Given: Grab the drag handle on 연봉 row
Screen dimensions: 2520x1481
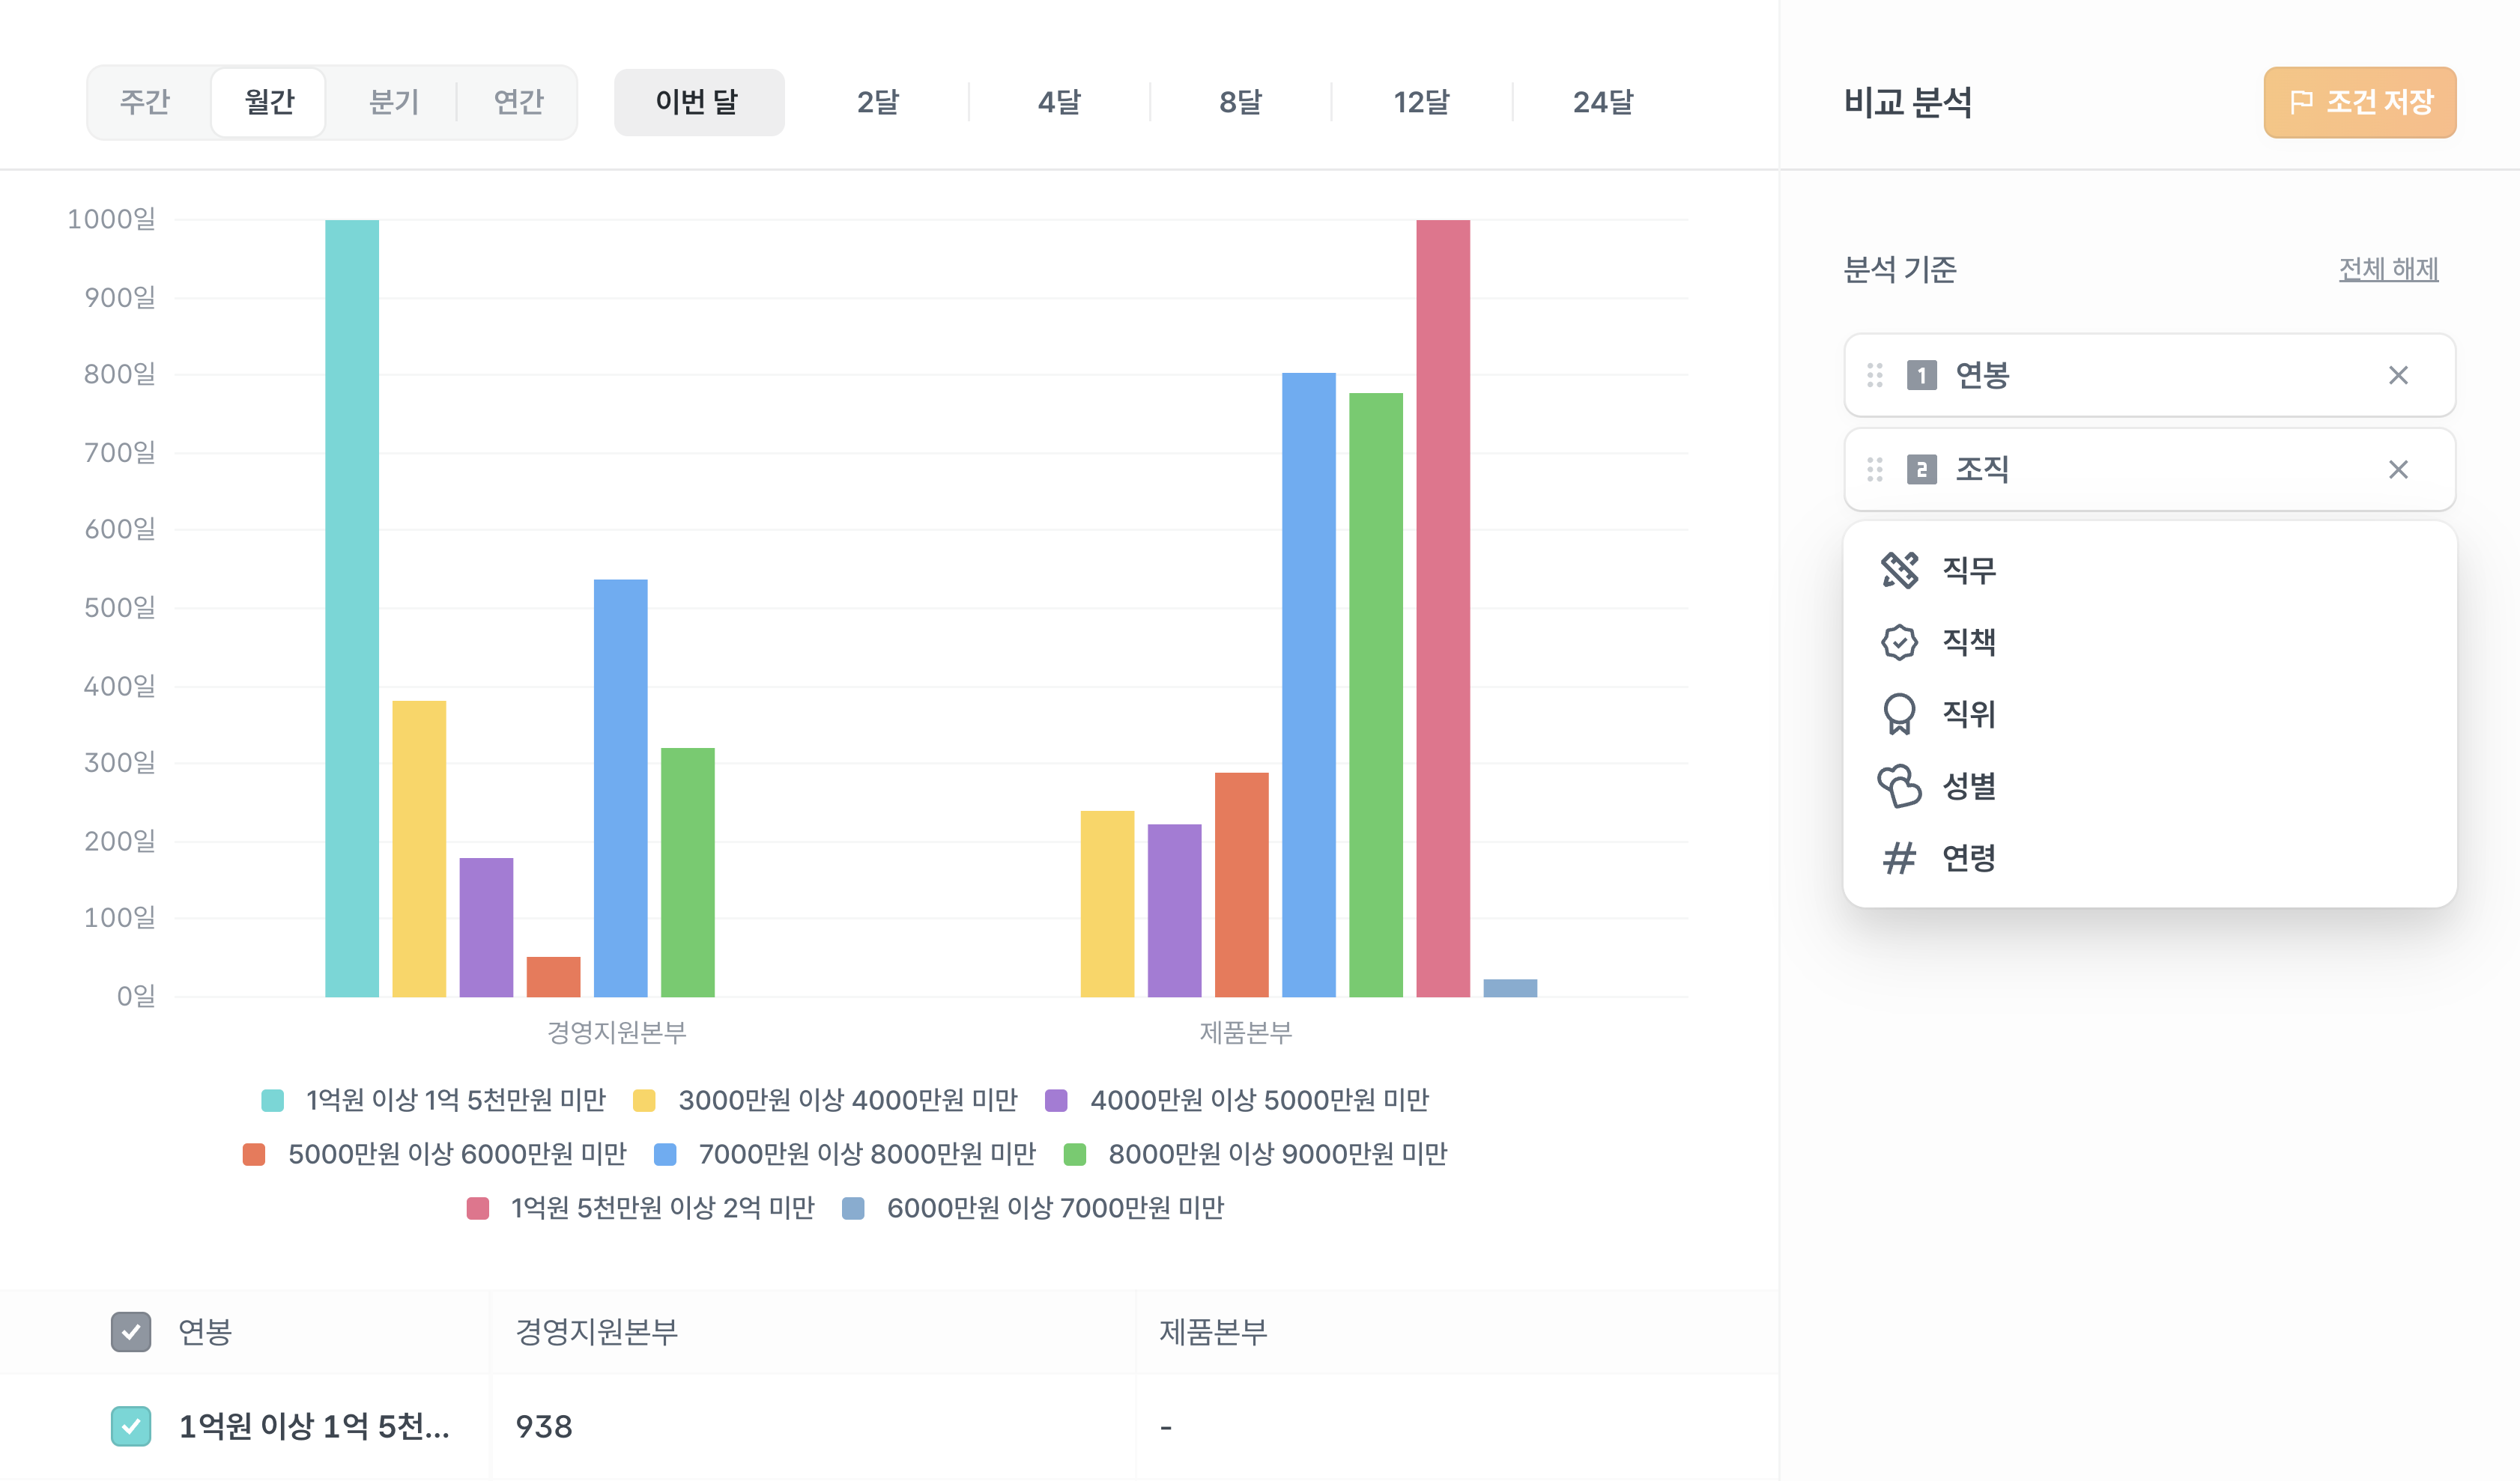Looking at the screenshot, I should tap(1875, 375).
